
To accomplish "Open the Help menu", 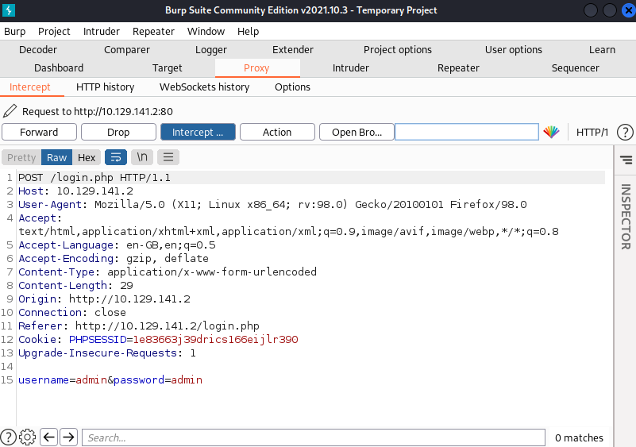I will [249, 31].
